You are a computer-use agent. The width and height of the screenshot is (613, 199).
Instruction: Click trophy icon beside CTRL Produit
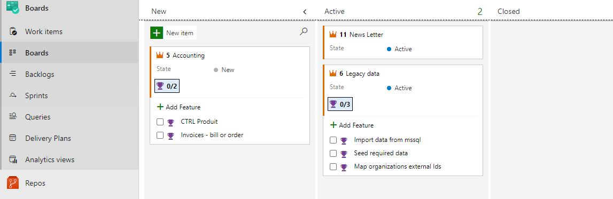pyautogui.click(x=171, y=122)
